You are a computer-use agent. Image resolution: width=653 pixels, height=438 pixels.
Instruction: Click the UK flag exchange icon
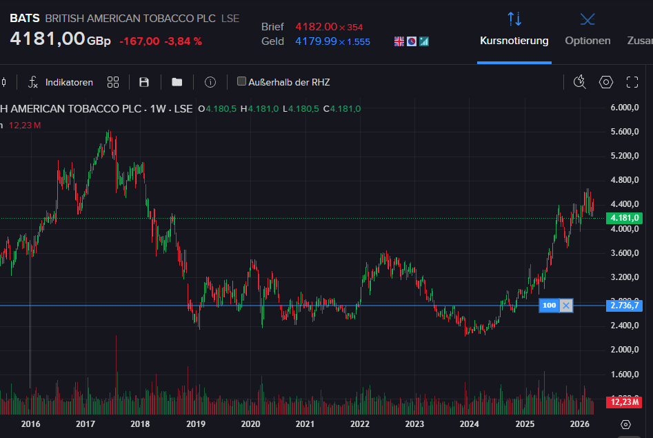tap(399, 41)
